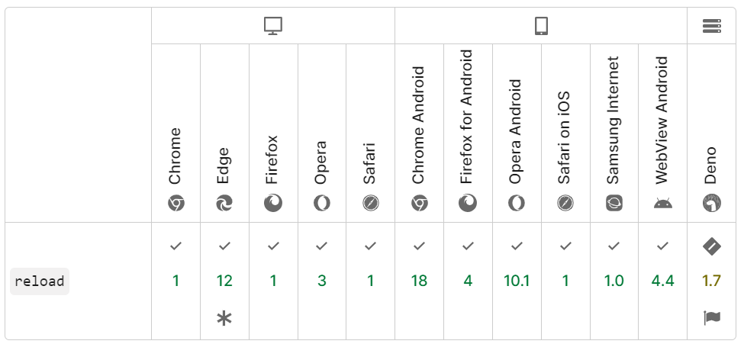The image size is (744, 344).
Task: Click Deno's partial support diamond icon
Action: 711,246
